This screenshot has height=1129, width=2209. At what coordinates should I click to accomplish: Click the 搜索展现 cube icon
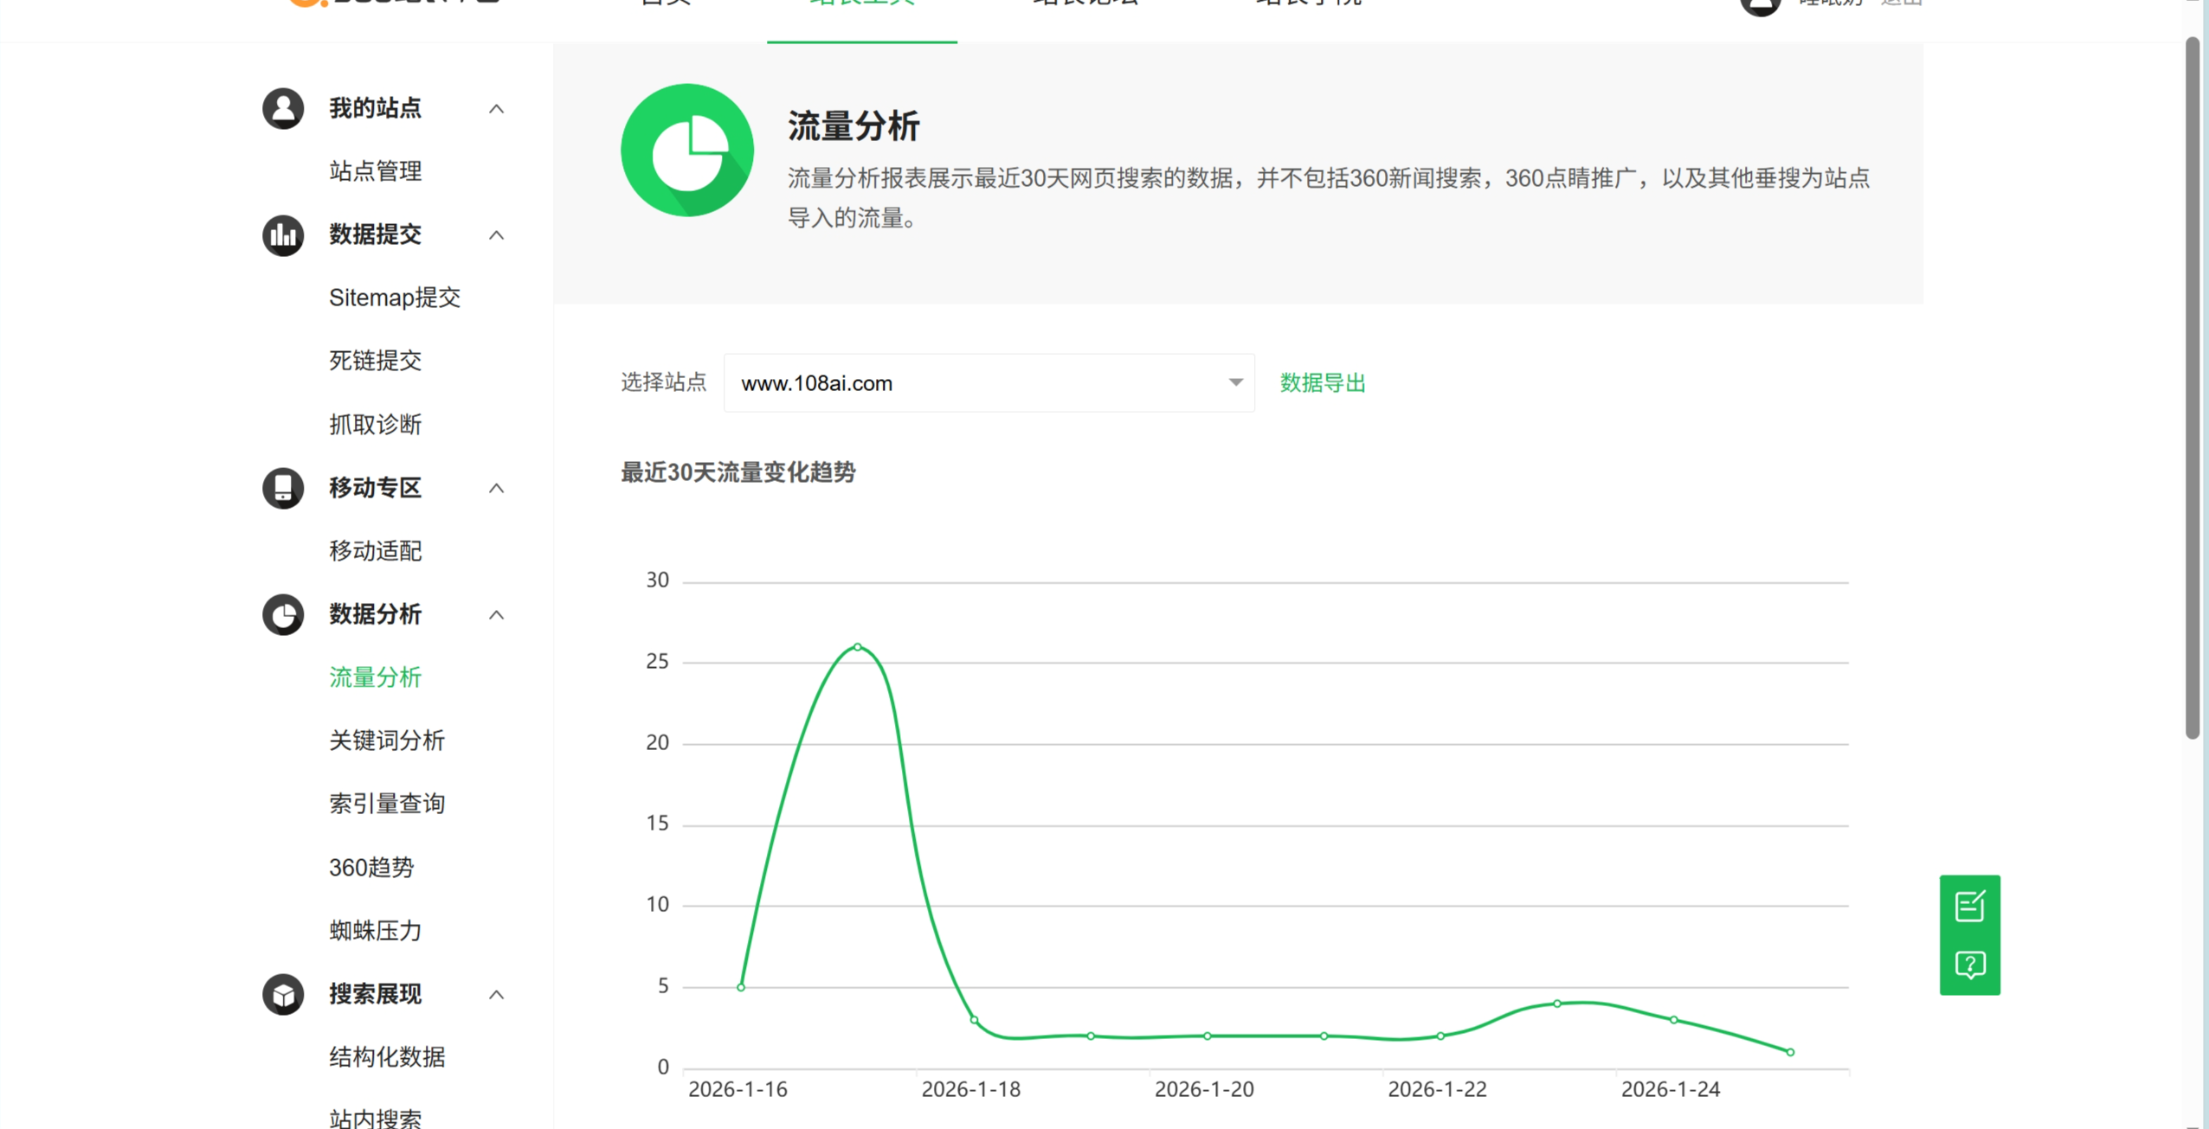(x=283, y=995)
